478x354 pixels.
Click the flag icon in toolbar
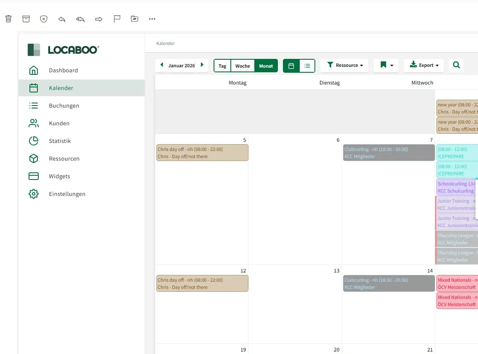click(x=117, y=19)
